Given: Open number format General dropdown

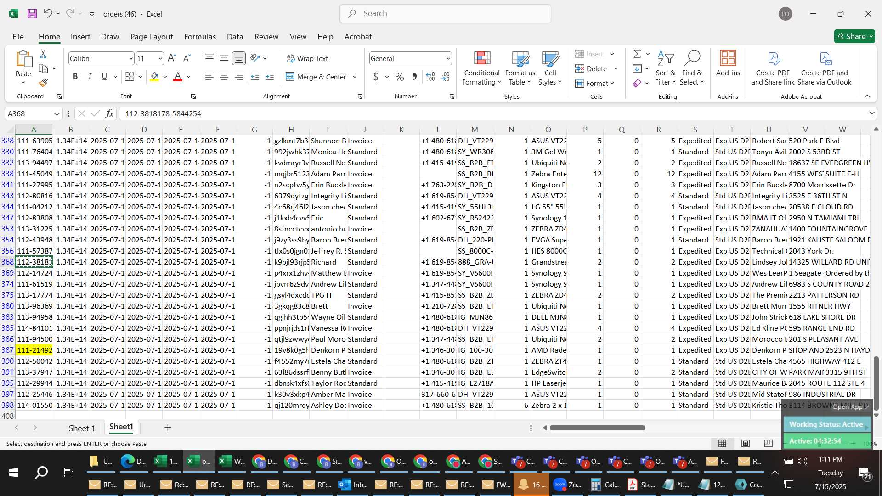Looking at the screenshot, I should (448, 59).
